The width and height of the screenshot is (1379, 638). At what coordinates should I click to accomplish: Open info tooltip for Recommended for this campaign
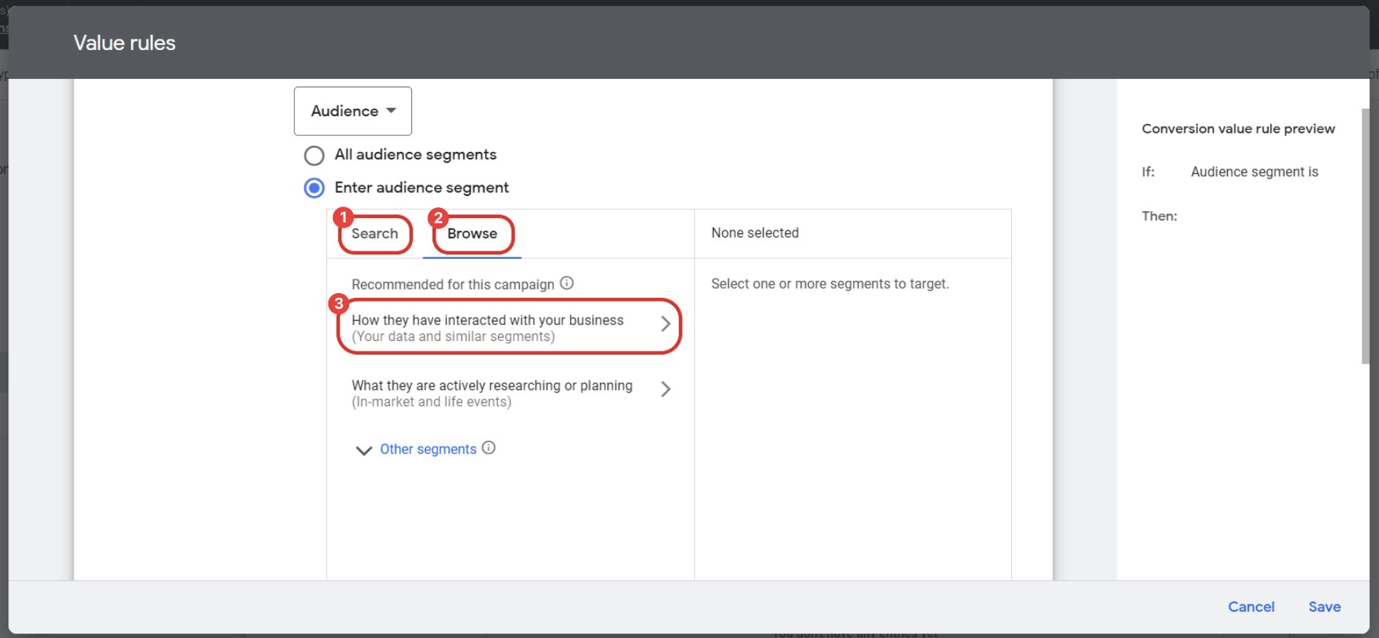[566, 283]
